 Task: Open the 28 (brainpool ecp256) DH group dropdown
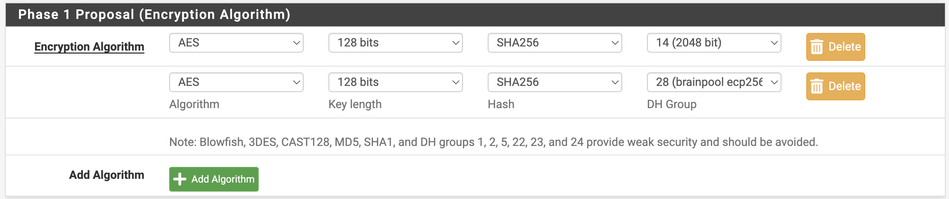click(714, 82)
